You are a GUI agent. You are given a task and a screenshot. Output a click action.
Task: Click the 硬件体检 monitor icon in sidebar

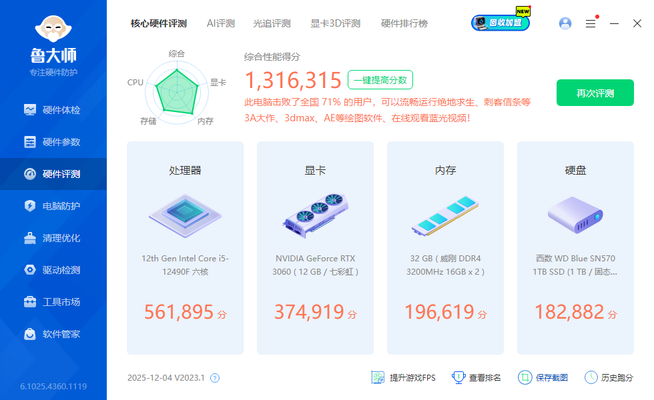pyautogui.click(x=30, y=110)
